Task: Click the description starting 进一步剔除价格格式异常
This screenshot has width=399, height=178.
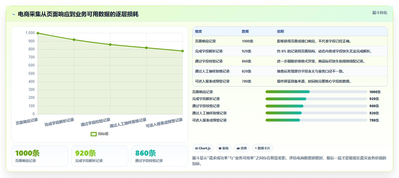Action: pos(321,61)
